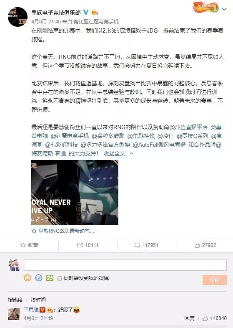Insert a GIF via GIF icon
The width and height of the screenshot is (233, 328).
coord(39,278)
